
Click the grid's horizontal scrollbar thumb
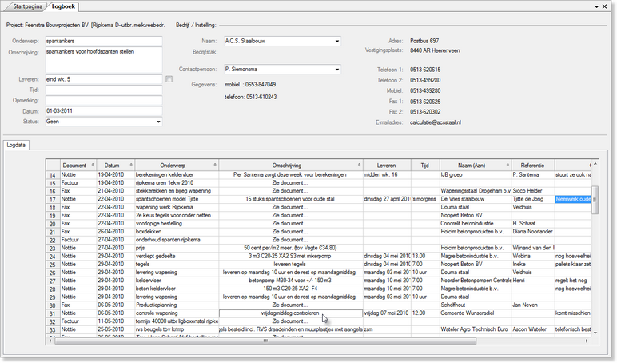pos(265,341)
